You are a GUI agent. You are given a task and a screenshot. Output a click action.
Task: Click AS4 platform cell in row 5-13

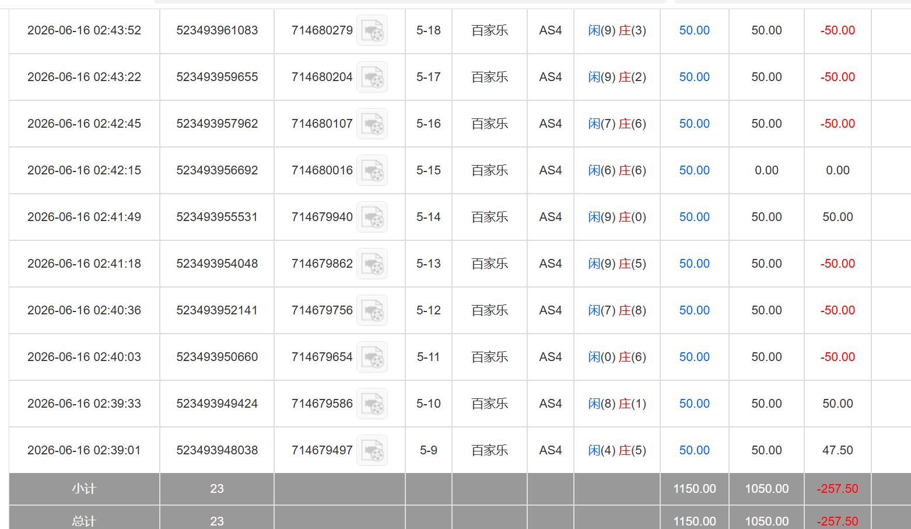(551, 264)
